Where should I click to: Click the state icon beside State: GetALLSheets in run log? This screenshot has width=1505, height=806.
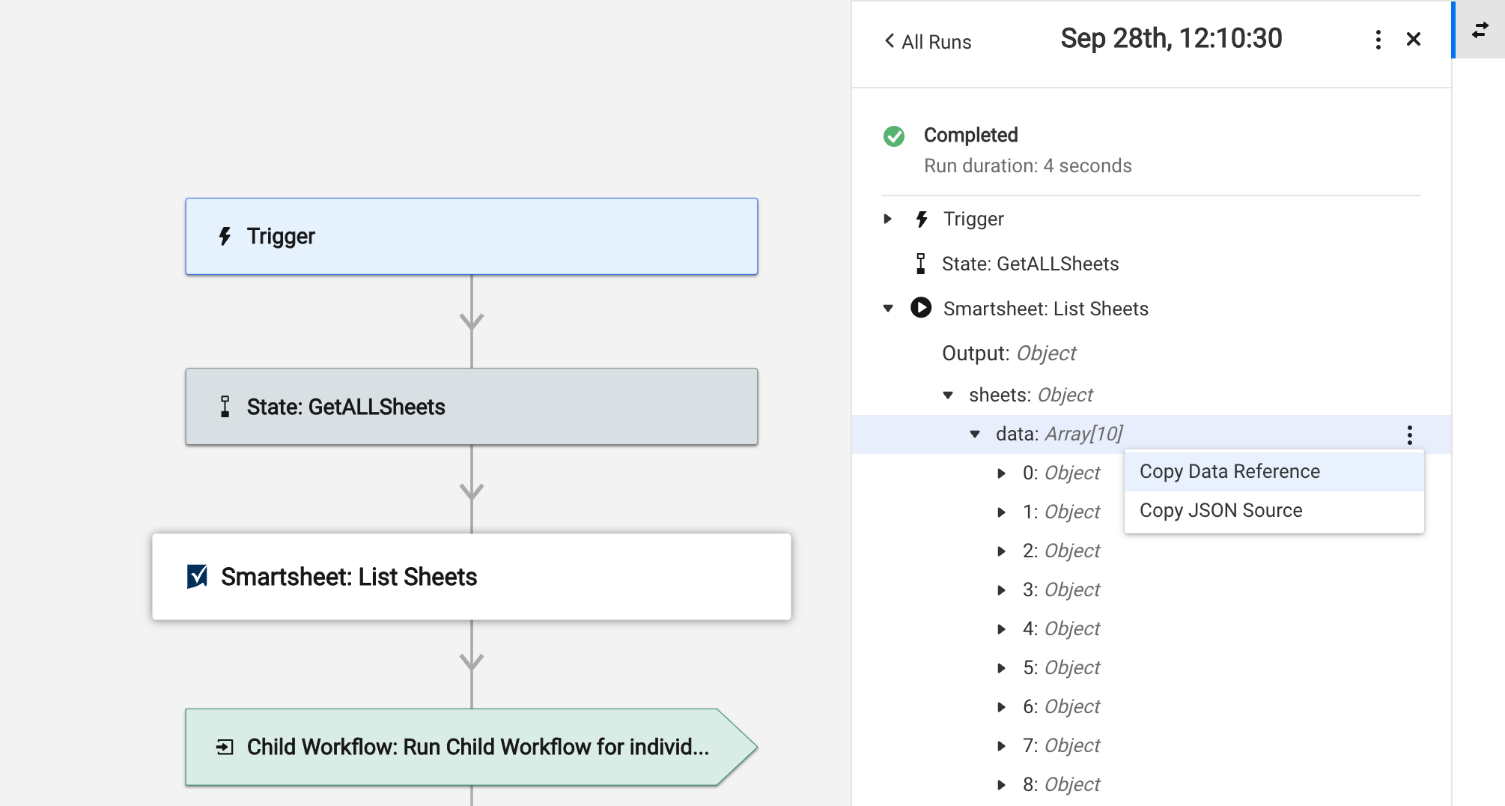pyautogui.click(x=921, y=264)
